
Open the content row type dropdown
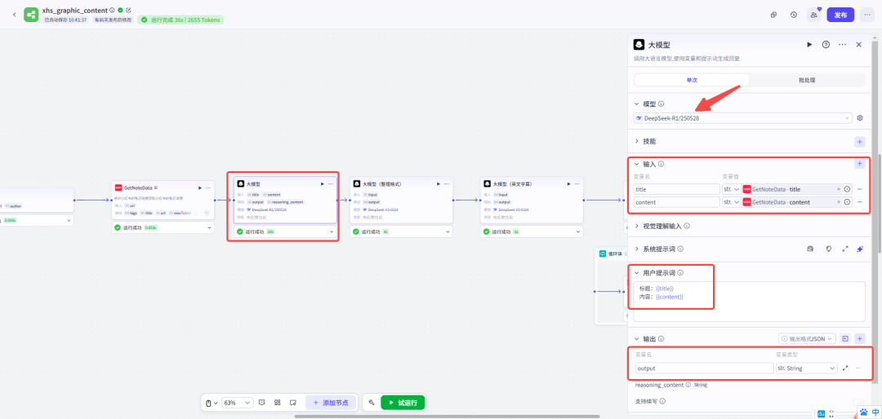(731, 202)
